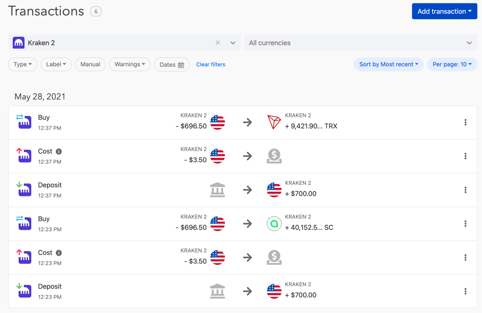Click the USD flag on 12:23 PM Deposit
Viewport: 482px width, 313px height.
[x=274, y=291]
